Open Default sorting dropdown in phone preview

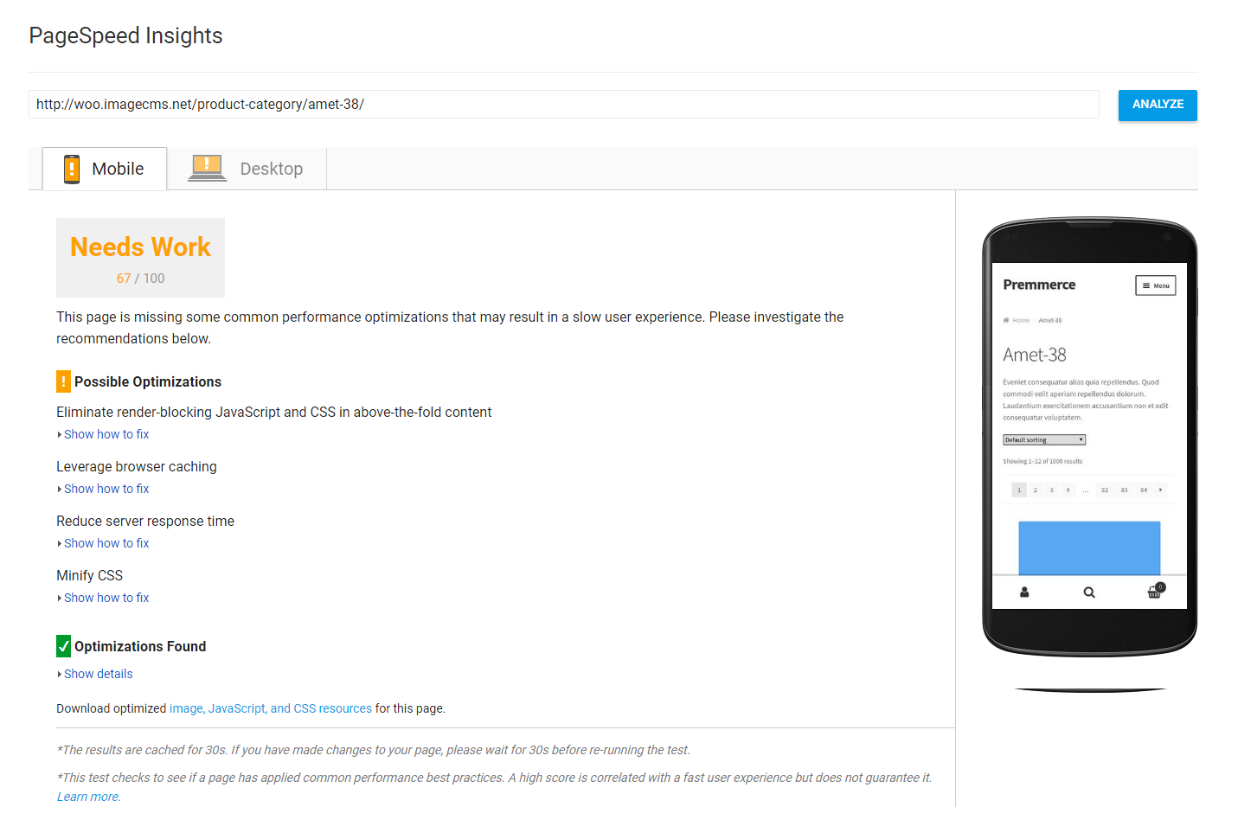tap(1044, 439)
